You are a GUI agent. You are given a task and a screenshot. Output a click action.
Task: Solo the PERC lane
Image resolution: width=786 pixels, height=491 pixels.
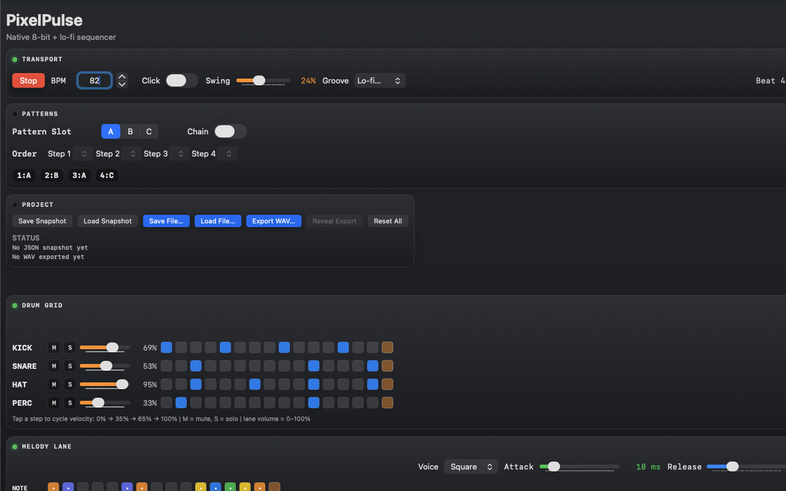(70, 403)
